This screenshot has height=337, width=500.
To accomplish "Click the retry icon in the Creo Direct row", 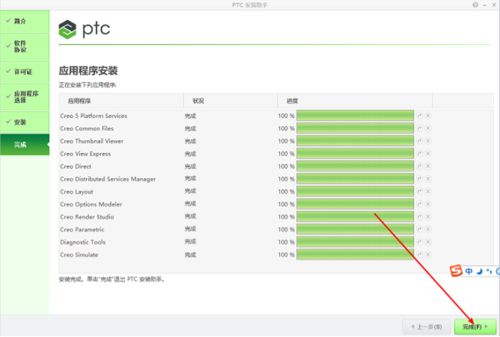I will coord(419,166).
